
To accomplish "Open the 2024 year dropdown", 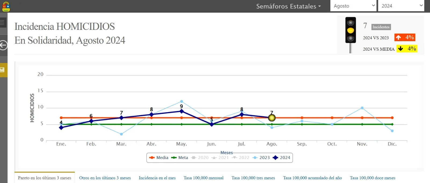I will [401, 6].
